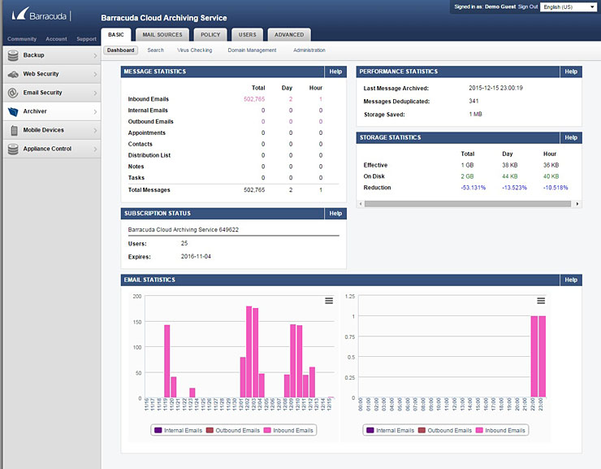Click the Web Security cloud icon
Screen dimensions: 601x469
[x=14, y=74]
